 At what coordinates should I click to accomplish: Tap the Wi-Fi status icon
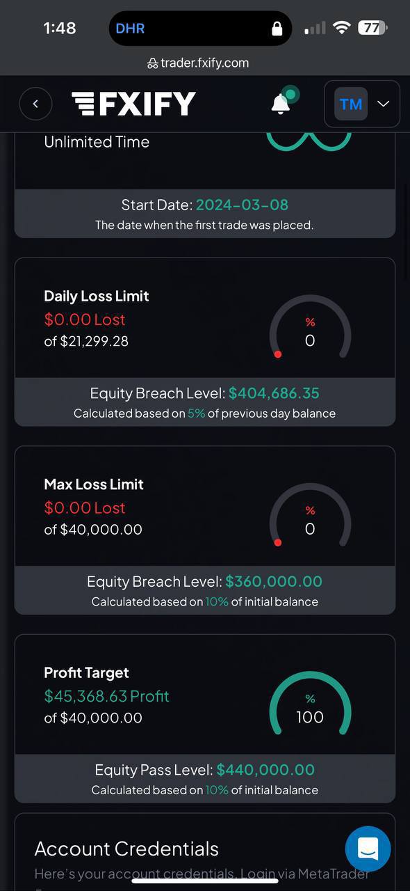pos(341,28)
